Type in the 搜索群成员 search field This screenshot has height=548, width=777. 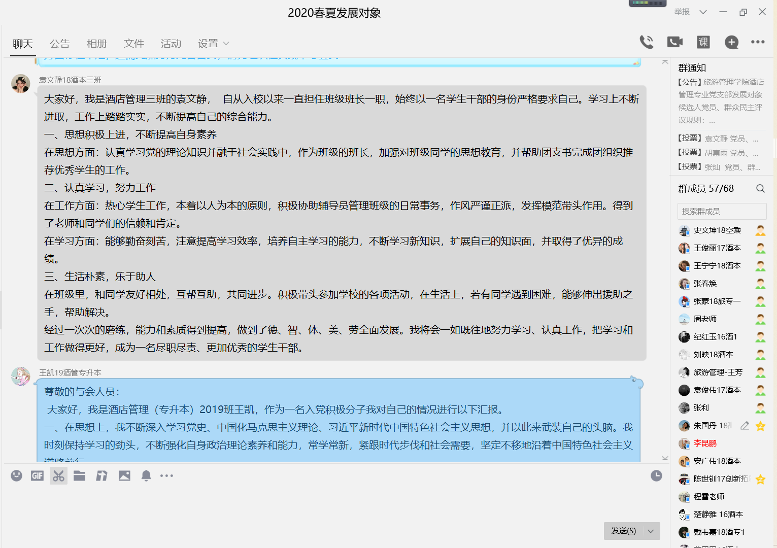721,211
